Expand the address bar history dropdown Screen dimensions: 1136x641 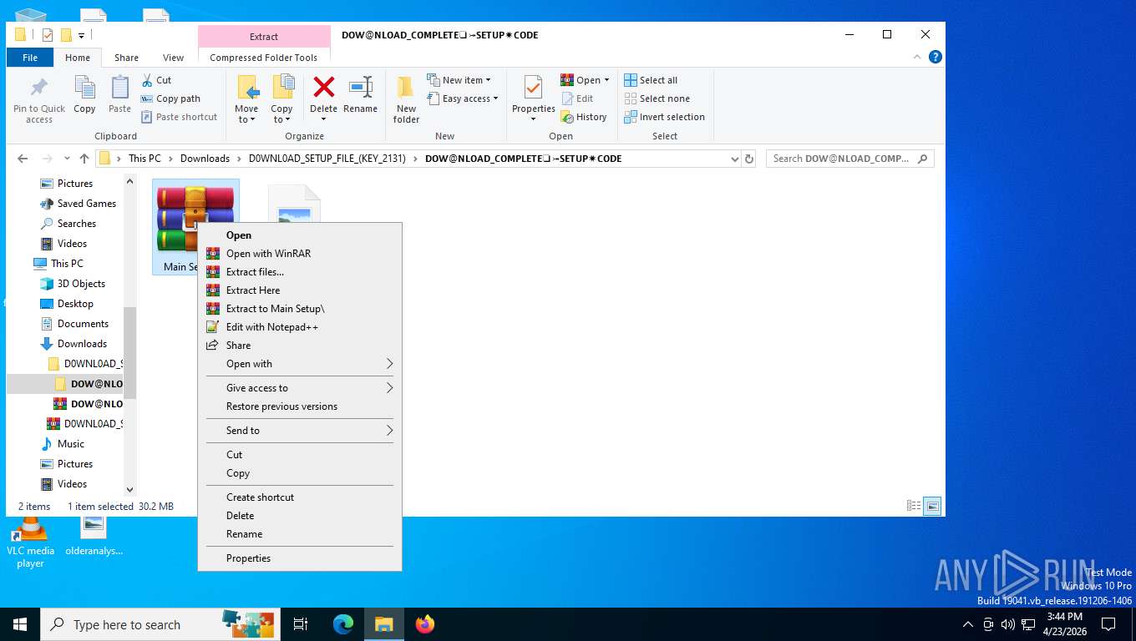point(734,159)
